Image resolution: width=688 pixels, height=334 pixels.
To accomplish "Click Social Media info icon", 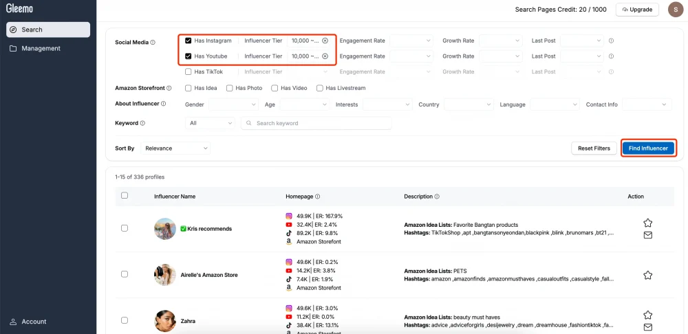I will [153, 43].
